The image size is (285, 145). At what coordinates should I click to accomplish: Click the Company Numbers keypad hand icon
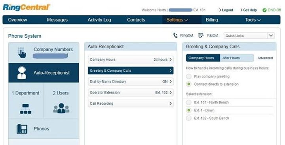(22, 52)
